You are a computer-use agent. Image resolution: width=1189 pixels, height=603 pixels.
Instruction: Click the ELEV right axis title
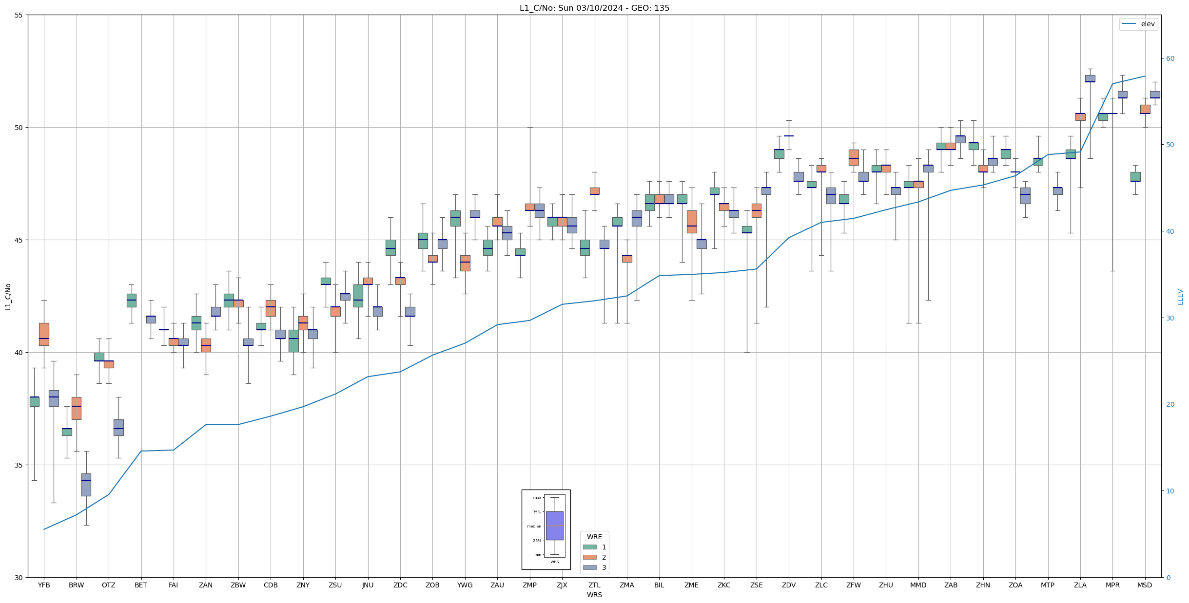click(x=1180, y=297)
